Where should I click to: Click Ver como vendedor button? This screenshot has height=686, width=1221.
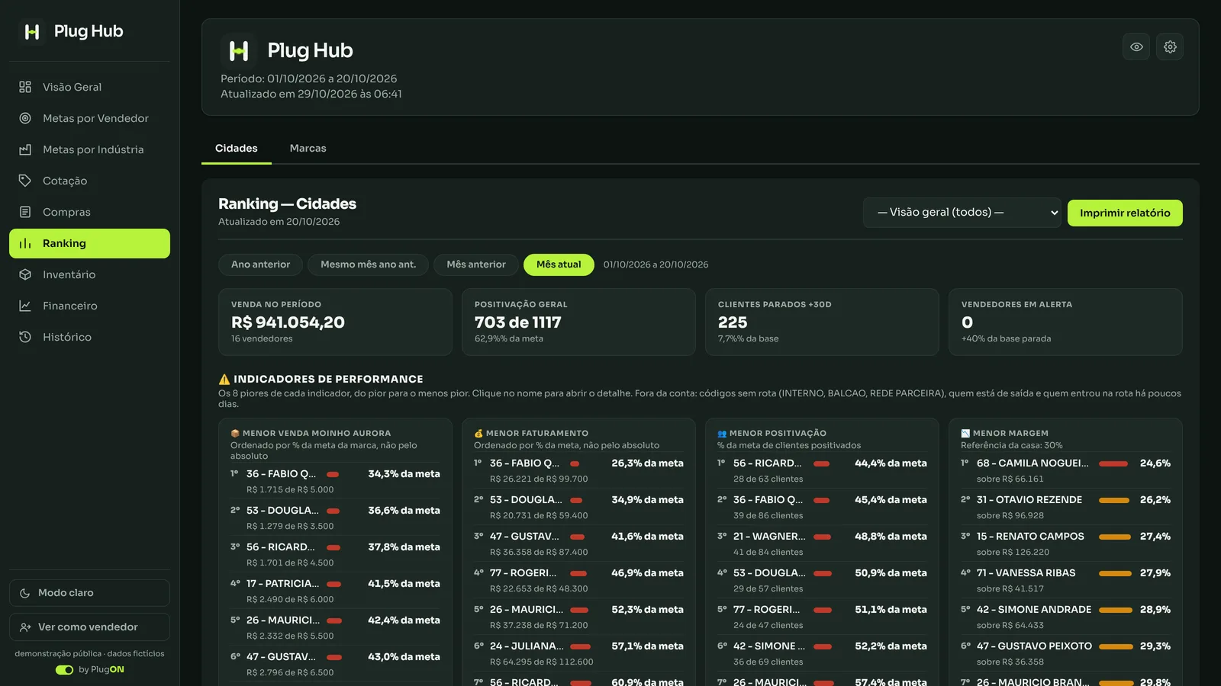point(89,627)
